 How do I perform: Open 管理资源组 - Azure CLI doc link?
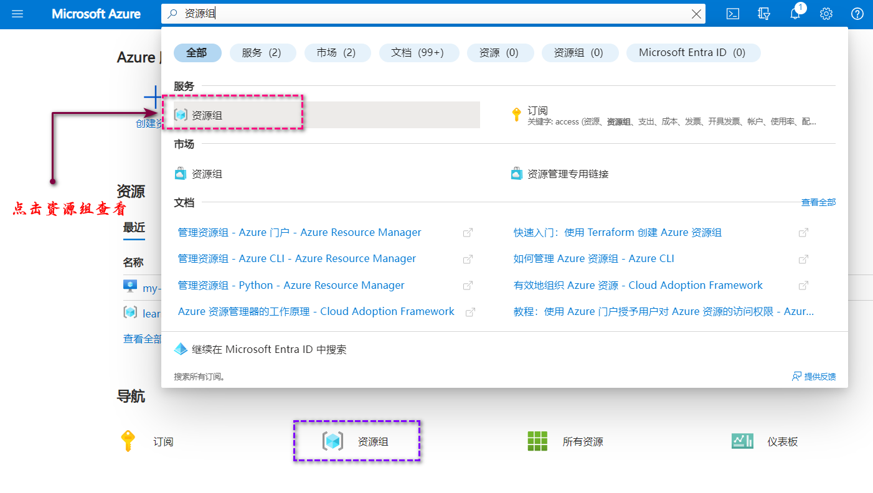(x=297, y=259)
